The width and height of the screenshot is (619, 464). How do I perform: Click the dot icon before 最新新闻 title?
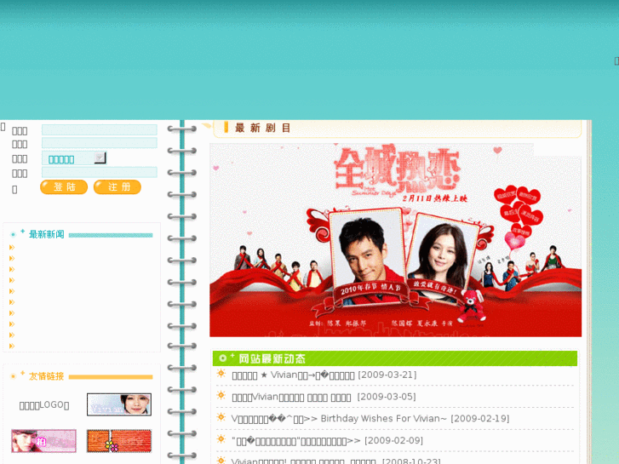click(x=13, y=235)
